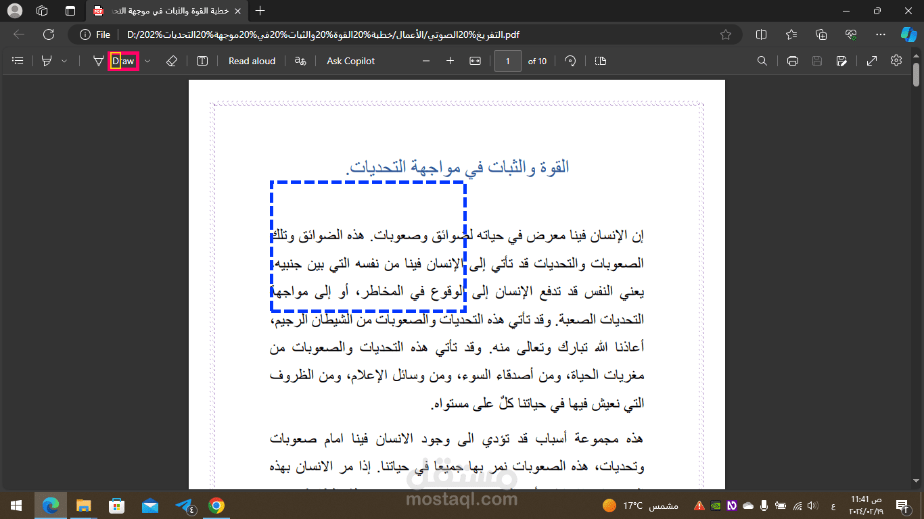
Task: Open Browser essentials heart icon
Action: (851, 34)
